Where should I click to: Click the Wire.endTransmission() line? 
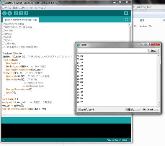[x=19, y=89]
